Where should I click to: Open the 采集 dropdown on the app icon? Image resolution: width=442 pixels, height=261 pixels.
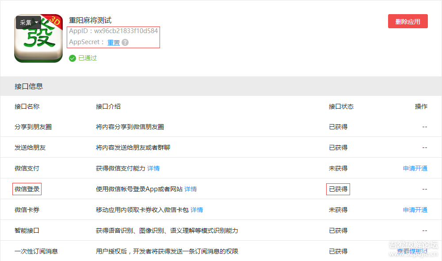click(x=28, y=23)
